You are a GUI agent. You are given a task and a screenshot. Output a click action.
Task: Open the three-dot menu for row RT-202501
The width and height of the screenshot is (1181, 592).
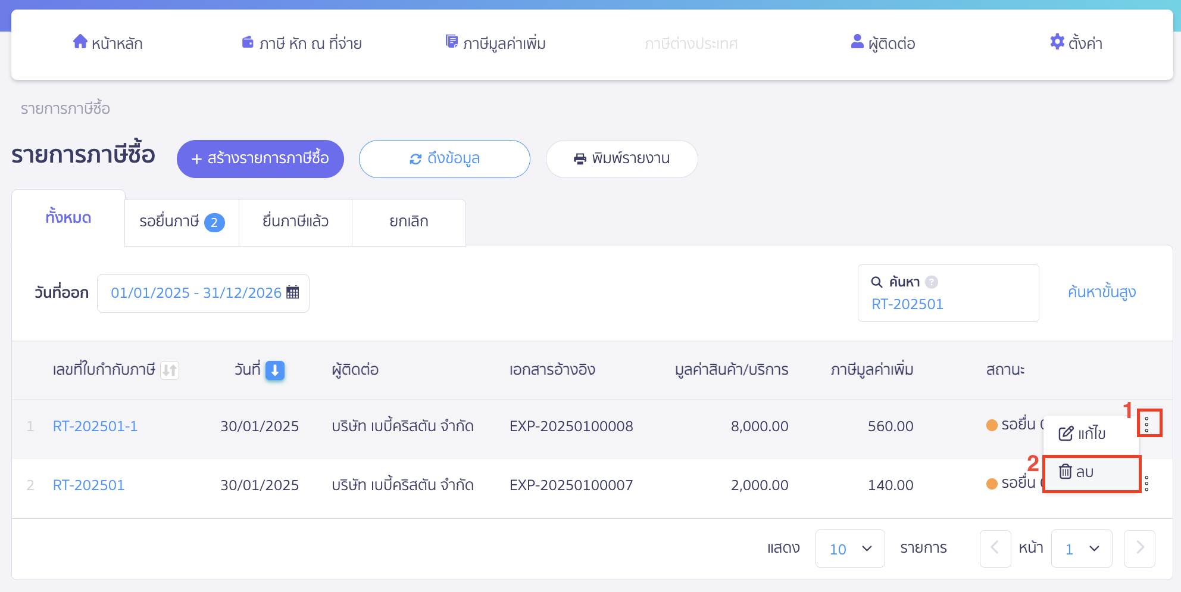[x=1146, y=484]
